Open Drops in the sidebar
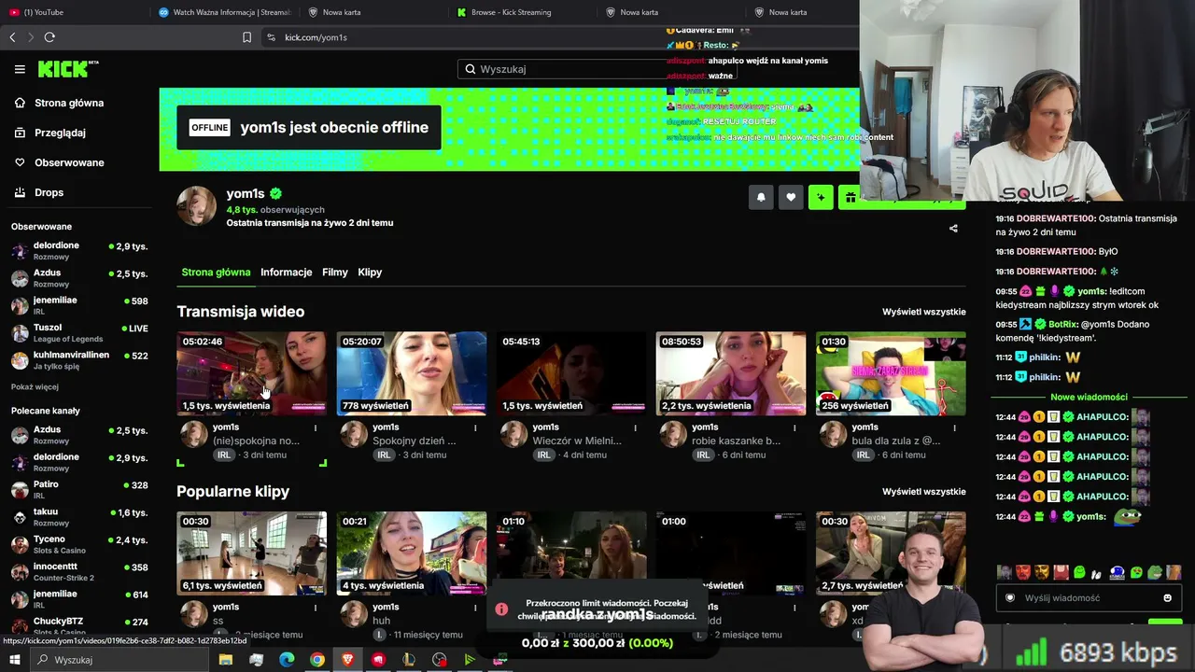1195x672 pixels. tap(49, 192)
